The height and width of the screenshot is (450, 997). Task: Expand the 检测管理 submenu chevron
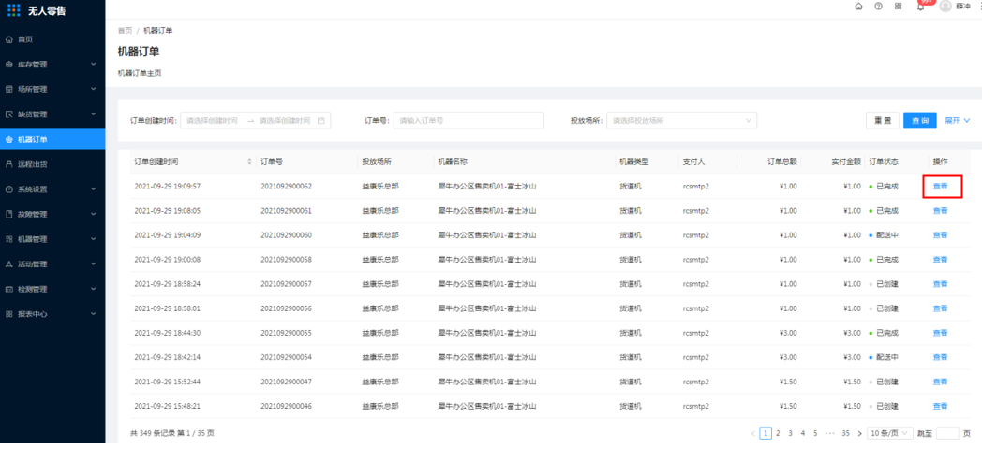pyautogui.click(x=94, y=289)
